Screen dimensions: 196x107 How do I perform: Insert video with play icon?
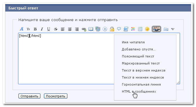(x=105, y=29)
